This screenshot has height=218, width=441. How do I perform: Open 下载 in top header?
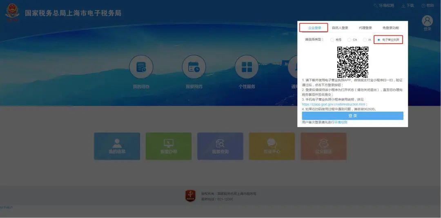point(408,5)
